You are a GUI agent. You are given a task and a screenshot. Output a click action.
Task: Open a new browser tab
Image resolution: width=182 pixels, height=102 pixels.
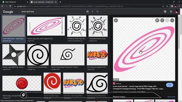click(x=60, y=2)
